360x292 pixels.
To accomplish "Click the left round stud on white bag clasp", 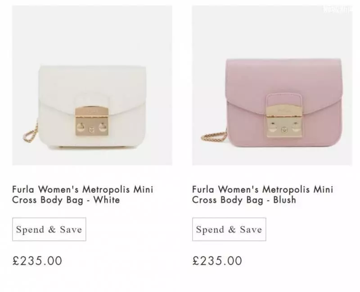I will click(x=81, y=127).
